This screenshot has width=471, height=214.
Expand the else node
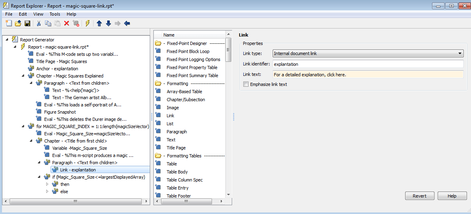tap(47, 191)
